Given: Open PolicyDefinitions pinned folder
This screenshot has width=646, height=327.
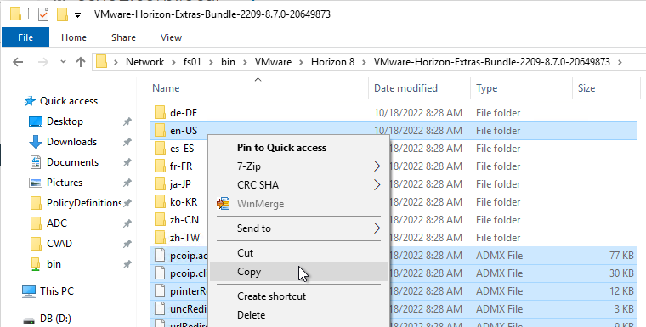Looking at the screenshot, I should (83, 203).
